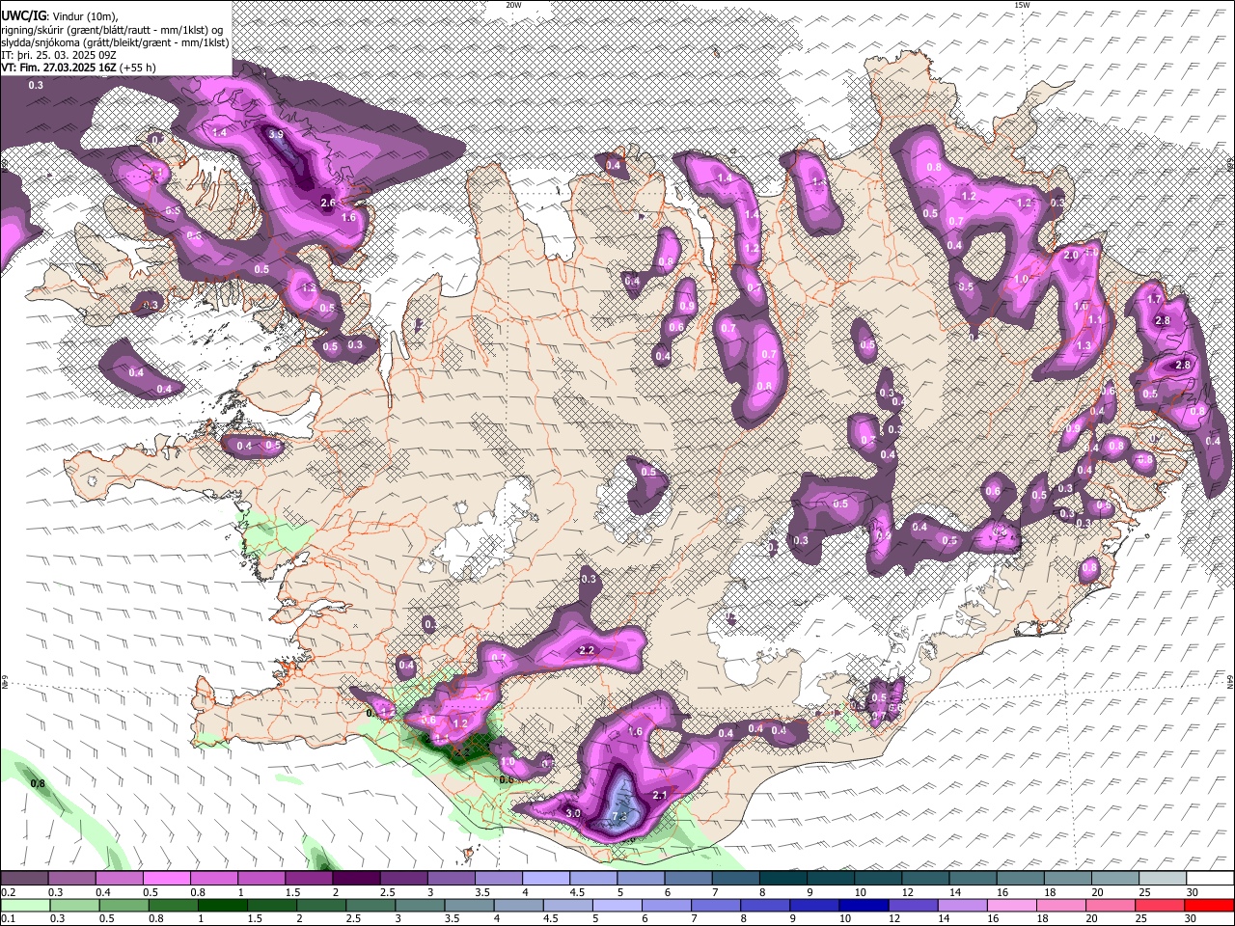Click the red-pink bottom-row swatch between 25 and 30
The width and height of the screenshot is (1235, 926).
(1162, 905)
